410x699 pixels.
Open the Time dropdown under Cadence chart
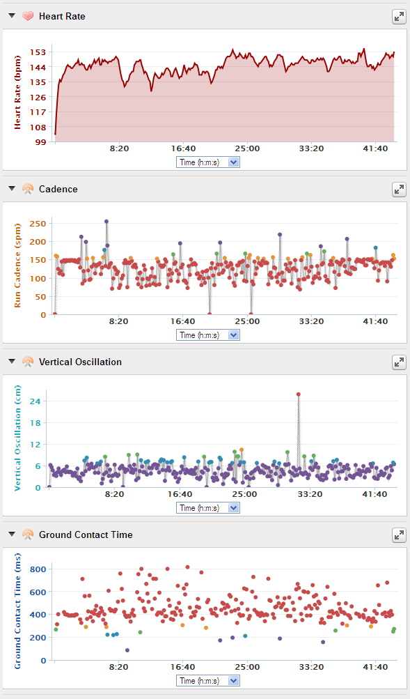pyautogui.click(x=208, y=335)
